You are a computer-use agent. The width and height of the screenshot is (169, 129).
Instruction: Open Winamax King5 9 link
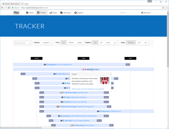click(x=93, y=69)
